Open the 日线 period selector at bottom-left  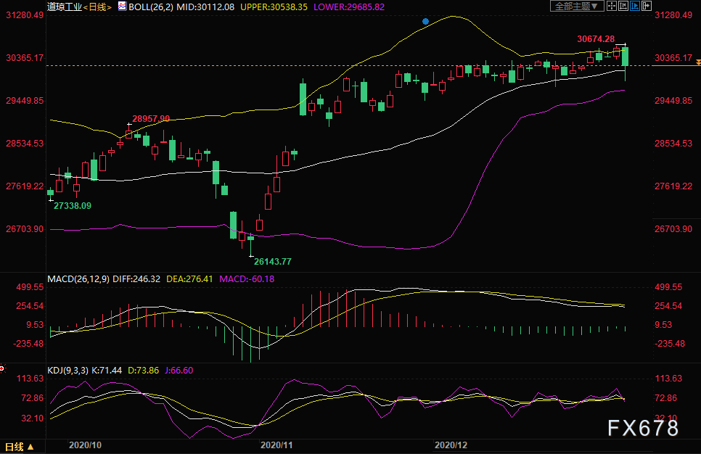click(x=19, y=447)
